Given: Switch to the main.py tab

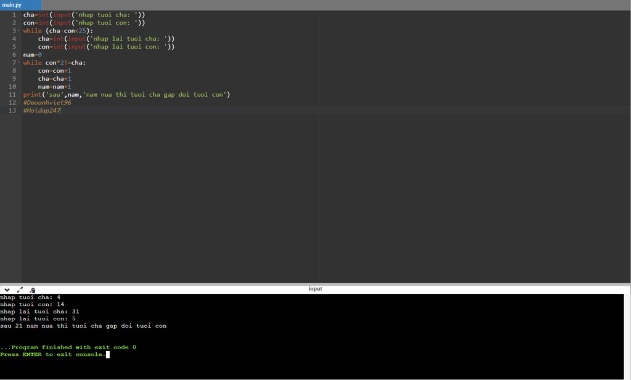Looking at the screenshot, I should pos(20,5).
